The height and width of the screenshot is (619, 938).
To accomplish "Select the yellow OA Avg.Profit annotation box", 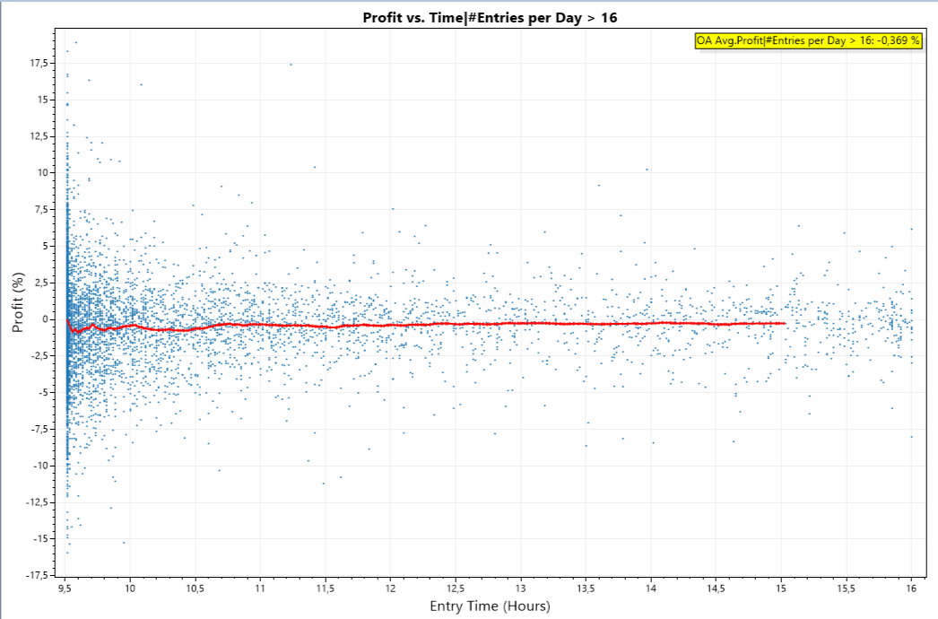I will pos(807,40).
